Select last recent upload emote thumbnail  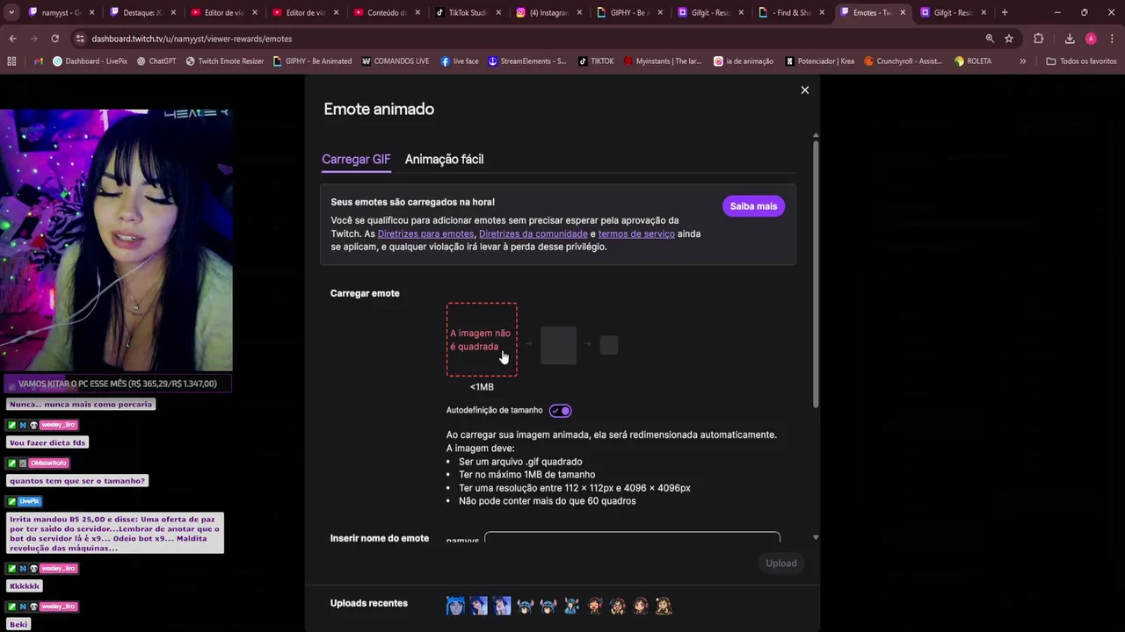point(664,606)
